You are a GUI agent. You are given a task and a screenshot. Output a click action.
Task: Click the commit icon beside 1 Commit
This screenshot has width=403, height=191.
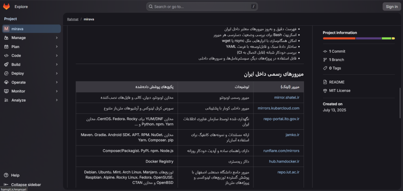pyautogui.click(x=325, y=51)
